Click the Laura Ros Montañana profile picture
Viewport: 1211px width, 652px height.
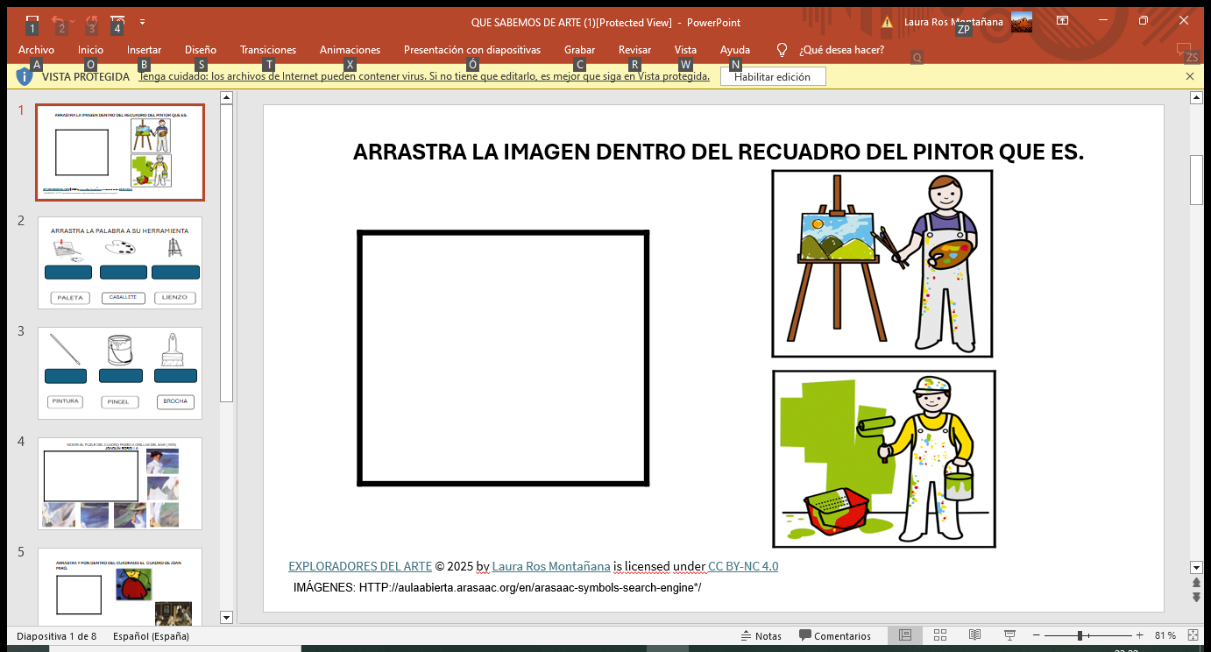[1022, 22]
